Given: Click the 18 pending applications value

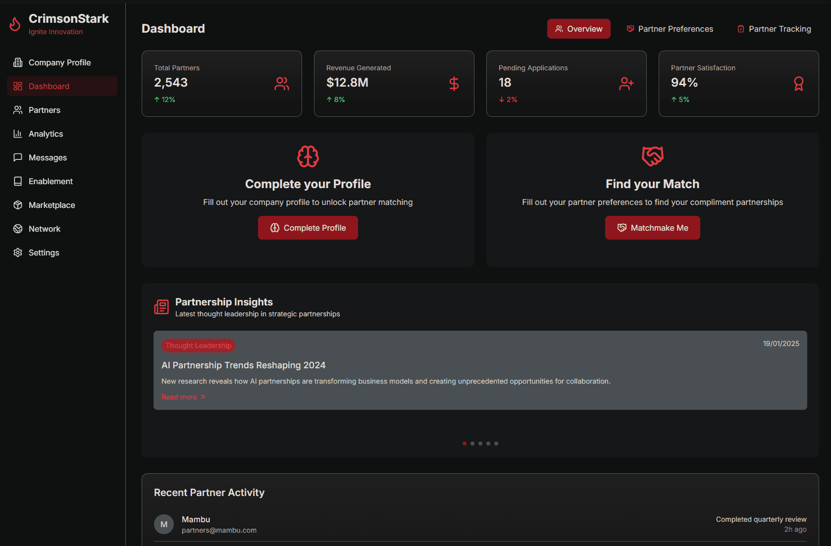Looking at the screenshot, I should tap(505, 83).
